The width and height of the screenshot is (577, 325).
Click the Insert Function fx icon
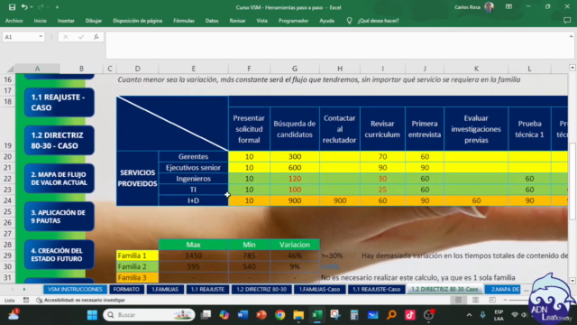[96, 37]
